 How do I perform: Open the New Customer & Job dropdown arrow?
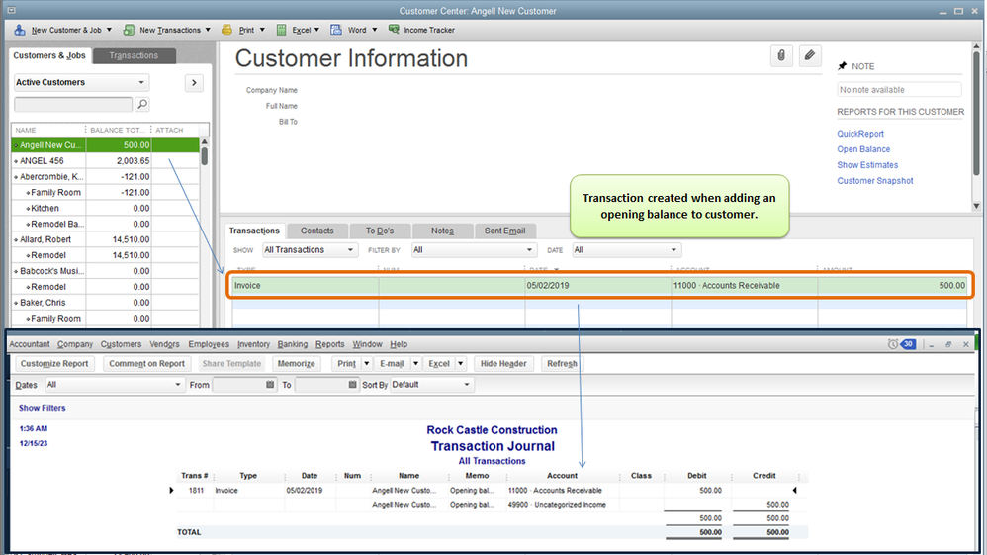[x=109, y=30]
